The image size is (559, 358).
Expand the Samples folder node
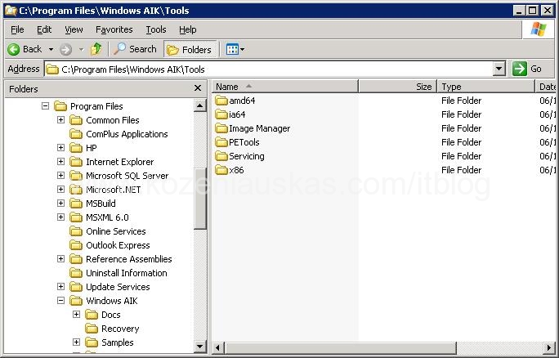pyautogui.click(x=76, y=342)
